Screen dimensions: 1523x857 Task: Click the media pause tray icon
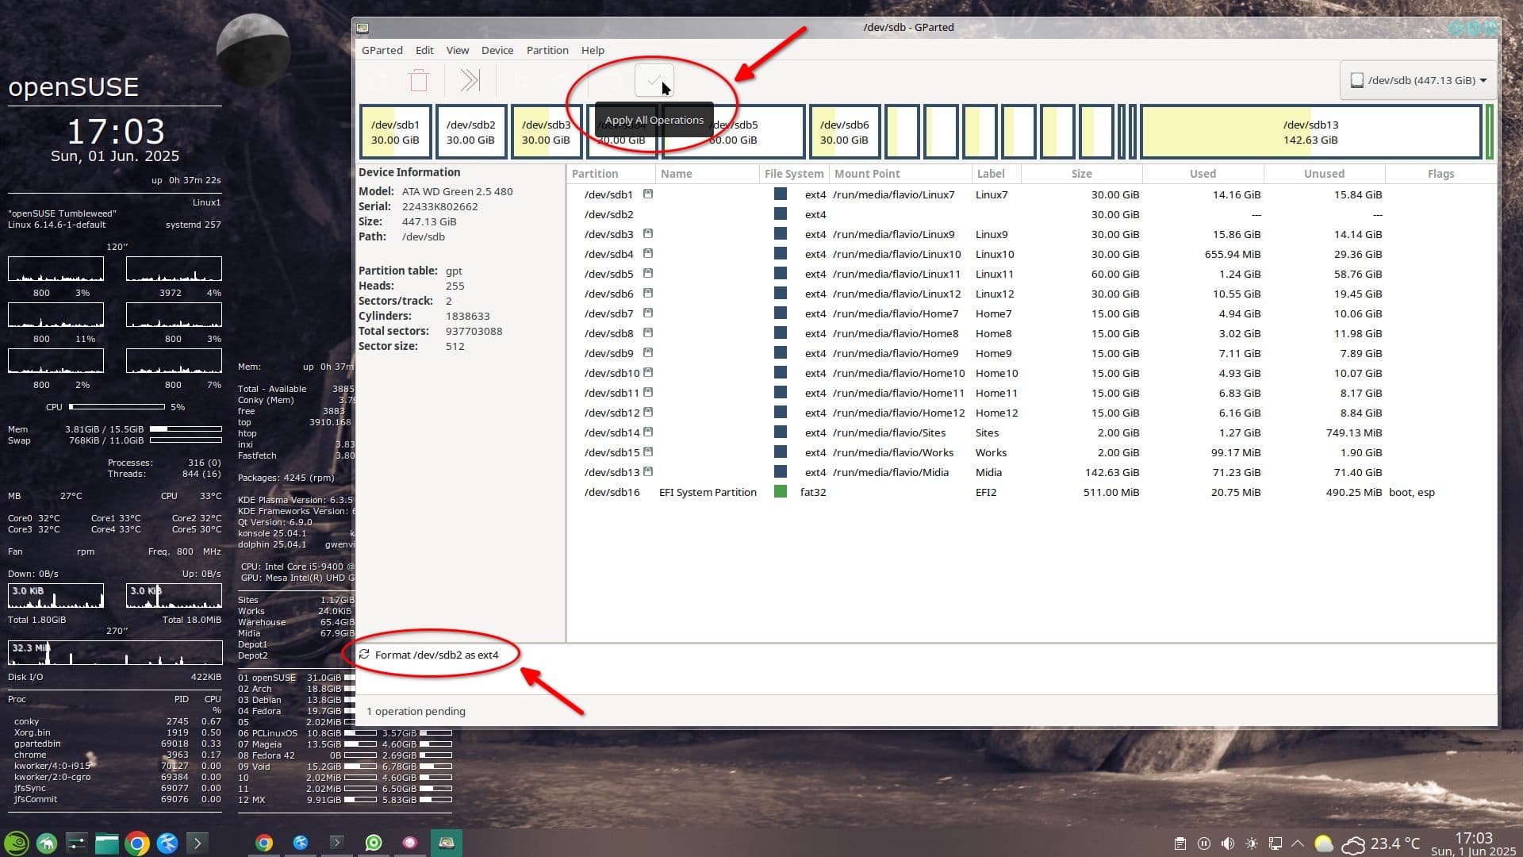point(1204,844)
